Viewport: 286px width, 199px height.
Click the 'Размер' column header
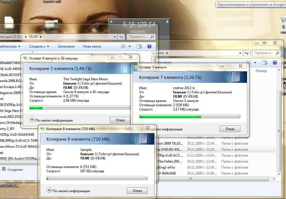pyautogui.click(x=261, y=71)
